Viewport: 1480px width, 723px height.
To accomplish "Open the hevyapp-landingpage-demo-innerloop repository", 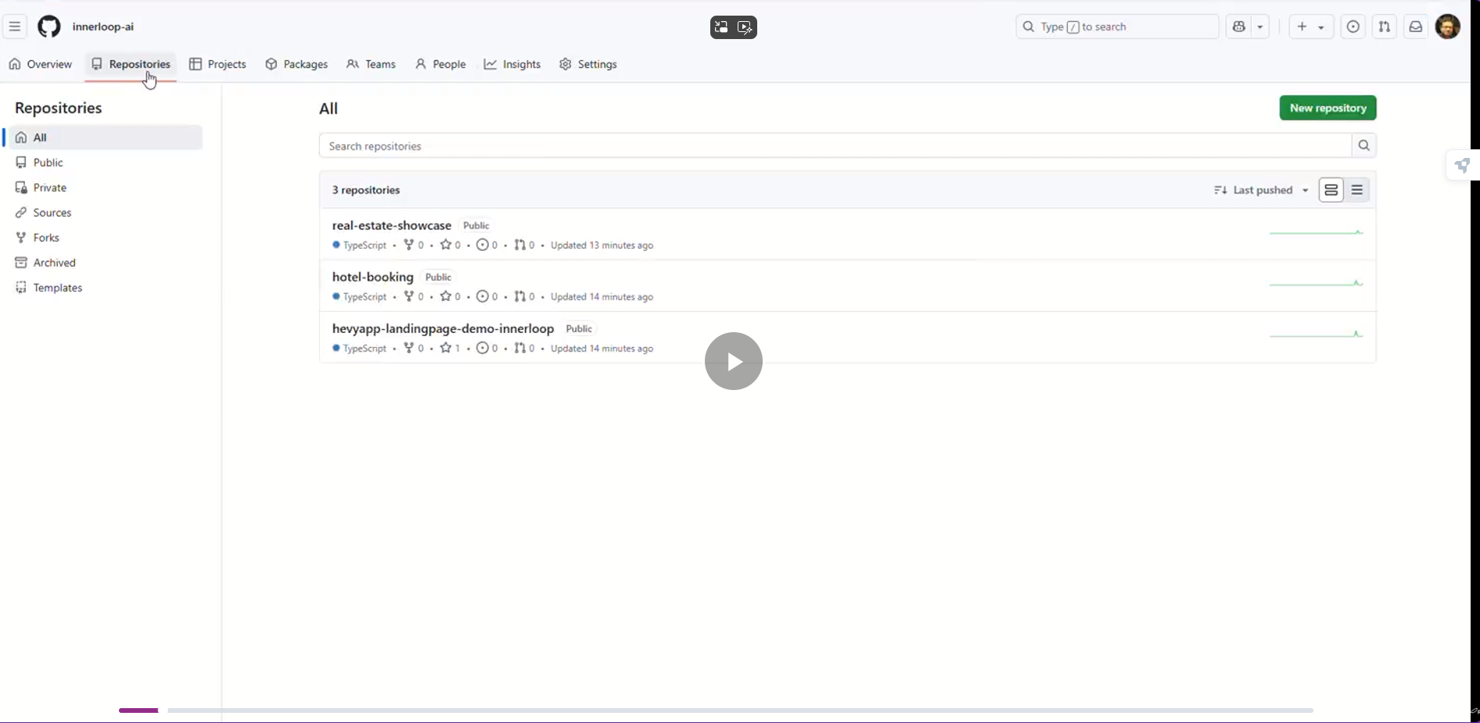I will click(x=443, y=328).
